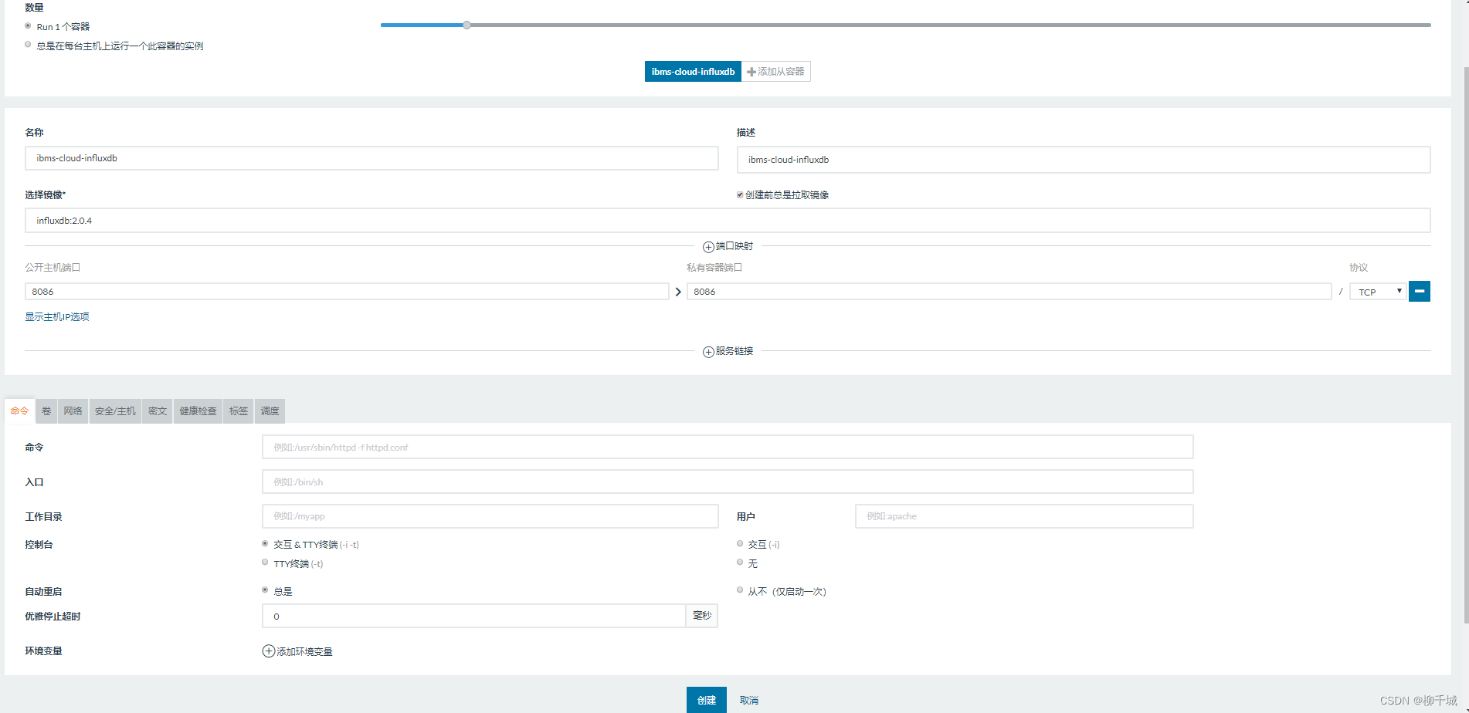This screenshot has height=713, width=1469.
Task: Click the 工作目录 input field
Action: pos(490,516)
